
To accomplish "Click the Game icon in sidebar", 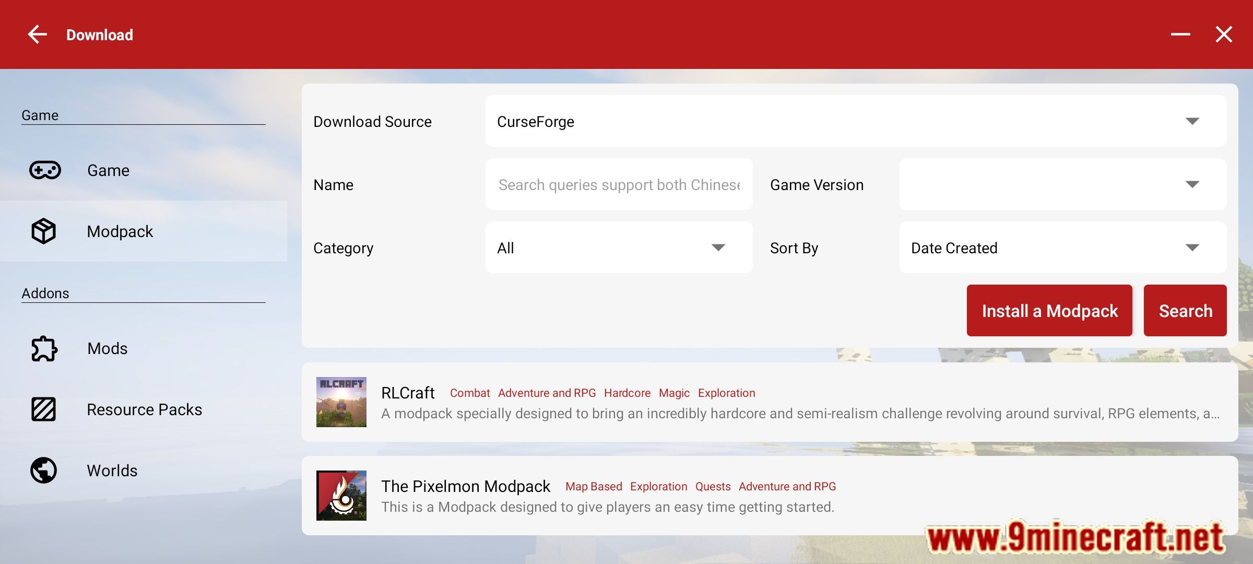I will [45, 170].
